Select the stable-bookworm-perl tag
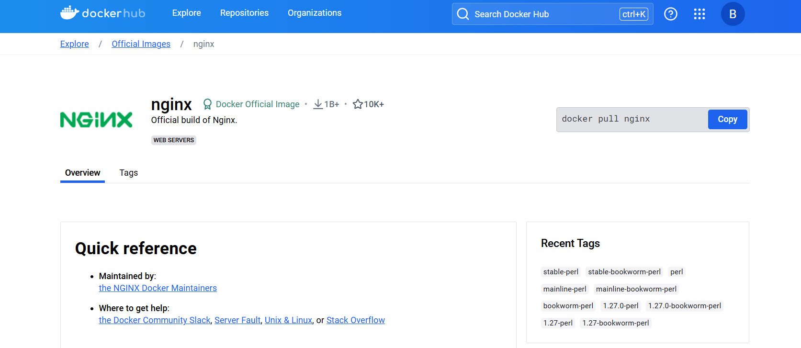The width and height of the screenshot is (801, 348). 624,272
